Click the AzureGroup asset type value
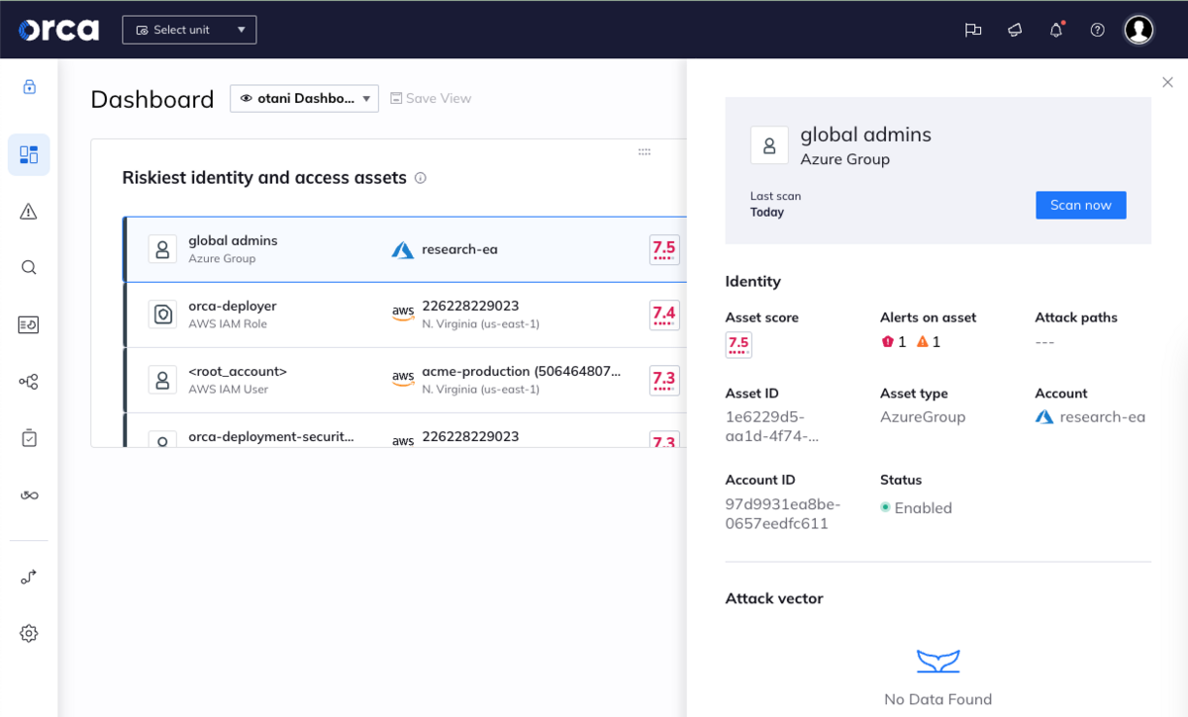The image size is (1188, 717). coord(923,417)
